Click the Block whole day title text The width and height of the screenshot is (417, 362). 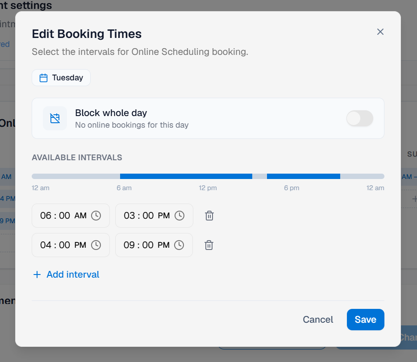pyautogui.click(x=111, y=113)
